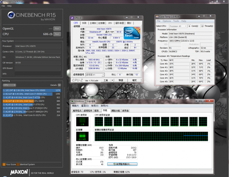Click the CPU-Z title bar Z icon
Image resolution: width=229 pixels, height=177 pixels.
(x=72, y=18)
